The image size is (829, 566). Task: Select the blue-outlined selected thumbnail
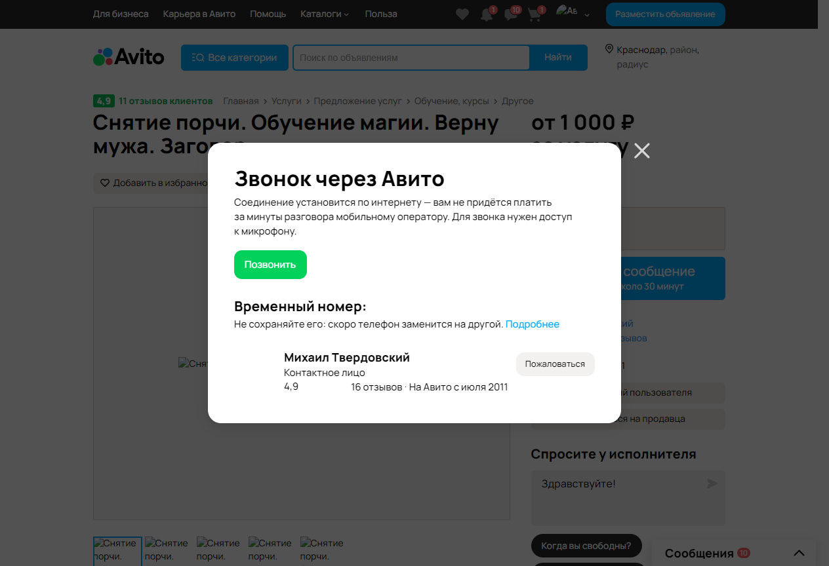(117, 551)
